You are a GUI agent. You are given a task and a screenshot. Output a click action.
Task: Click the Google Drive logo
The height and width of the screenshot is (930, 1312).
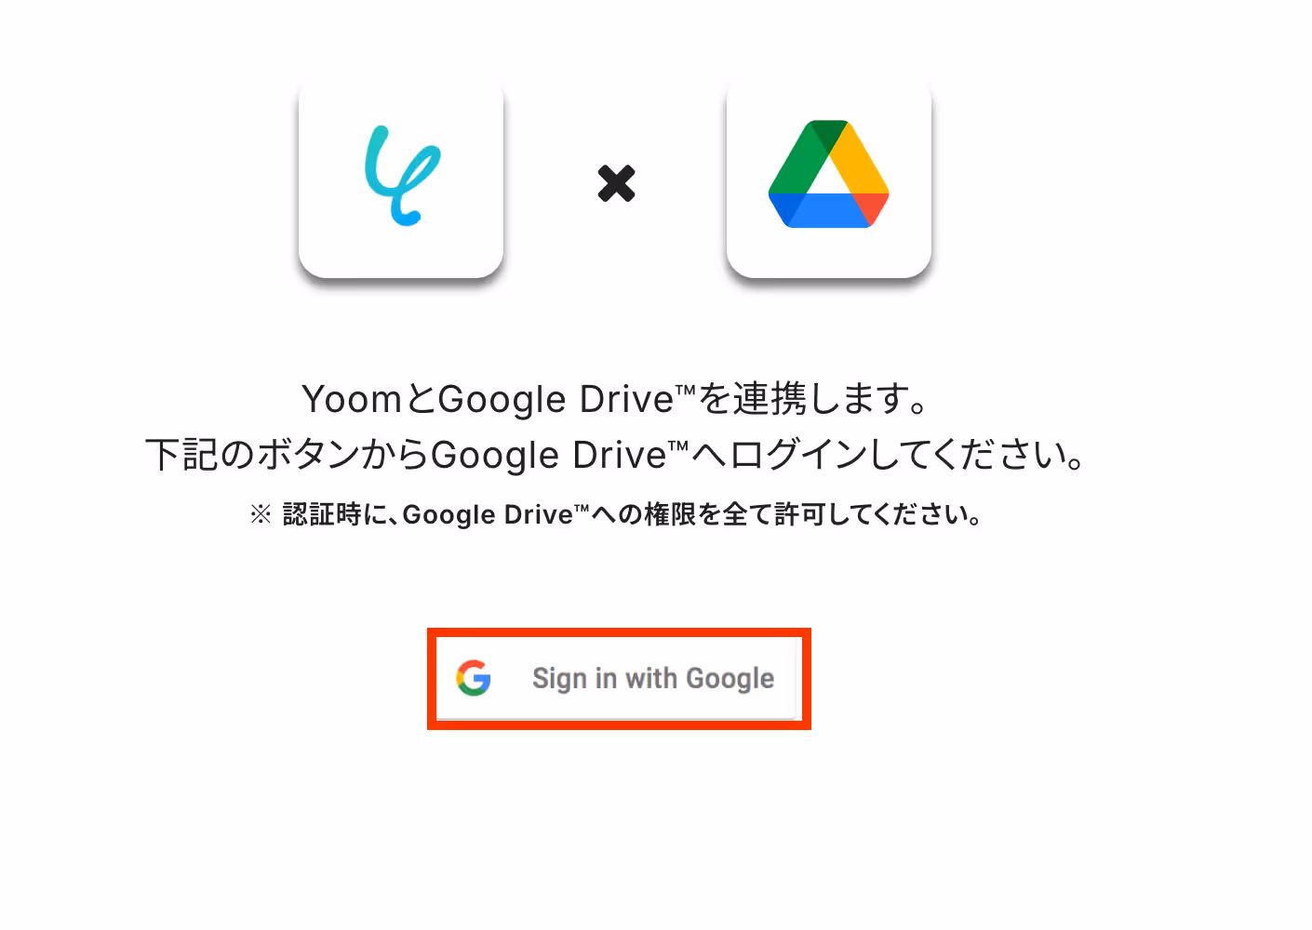click(829, 174)
